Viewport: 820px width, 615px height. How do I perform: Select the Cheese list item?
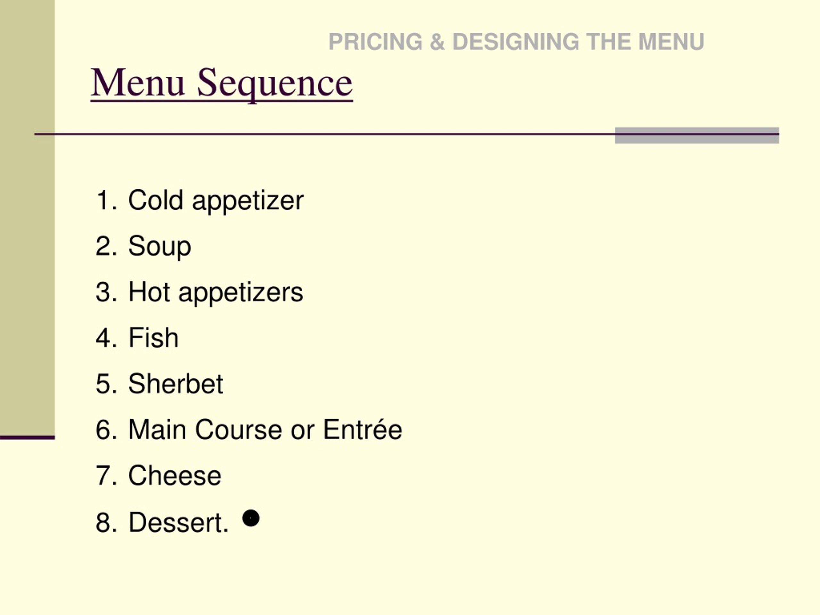[x=175, y=476]
